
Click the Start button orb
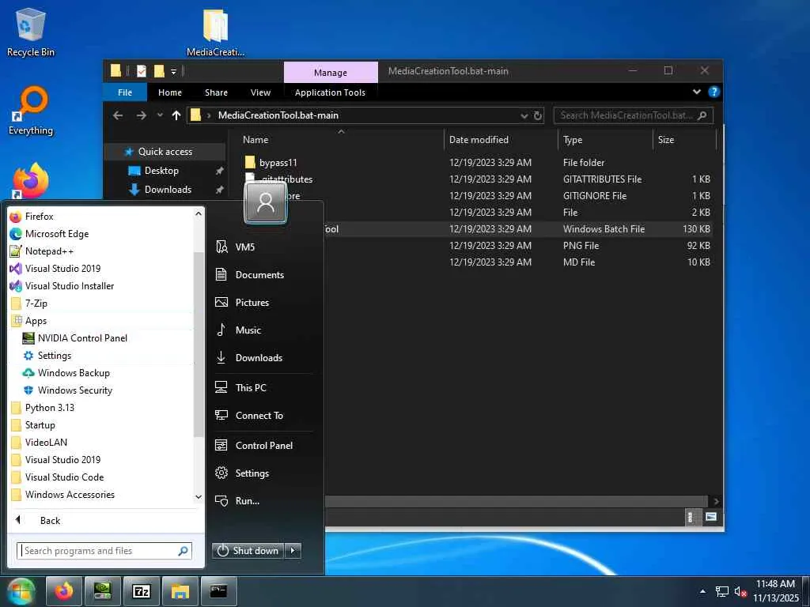[x=21, y=591]
